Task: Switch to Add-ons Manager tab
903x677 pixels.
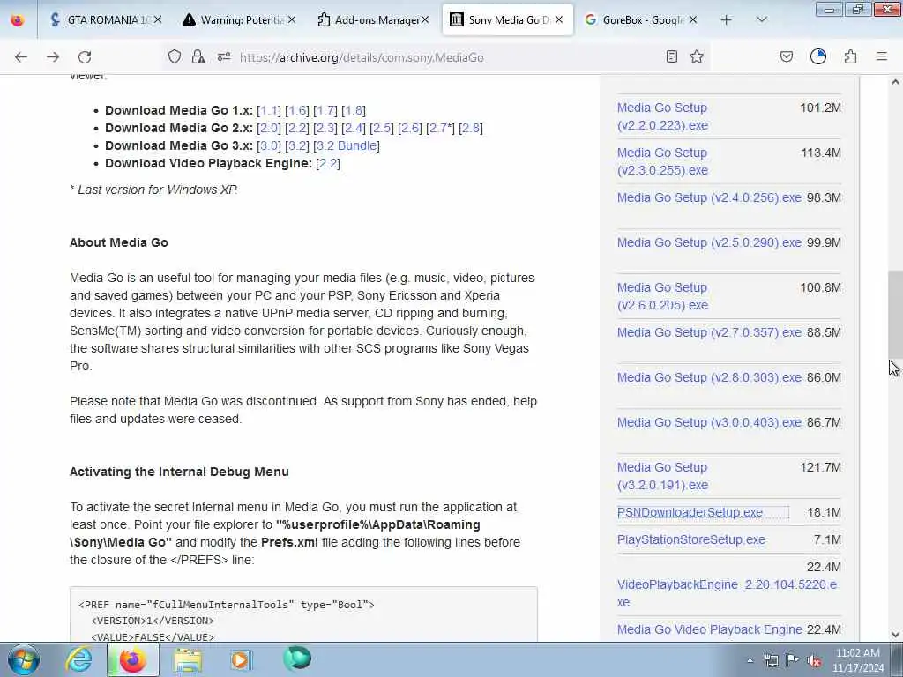Action: (x=374, y=20)
